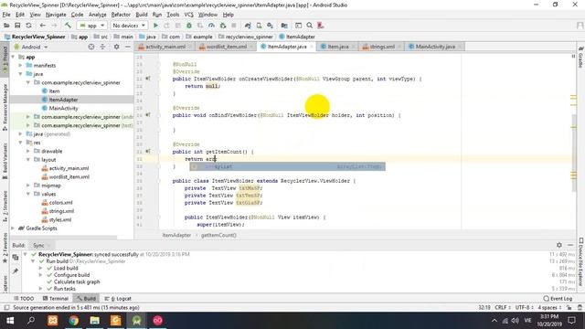585x329 pixels.
Task: Collapse the app module node
Action: tap(13, 57)
